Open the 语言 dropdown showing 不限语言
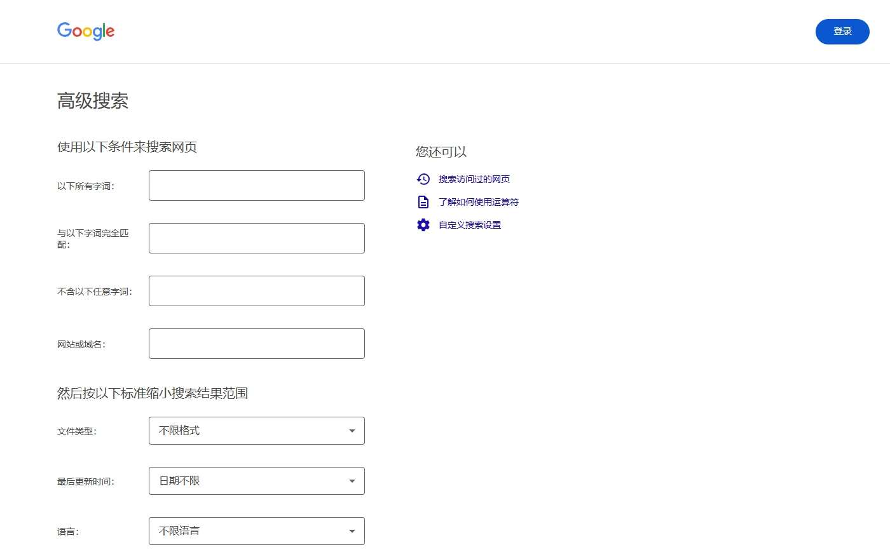Image resolution: width=890 pixels, height=559 pixels. click(257, 531)
